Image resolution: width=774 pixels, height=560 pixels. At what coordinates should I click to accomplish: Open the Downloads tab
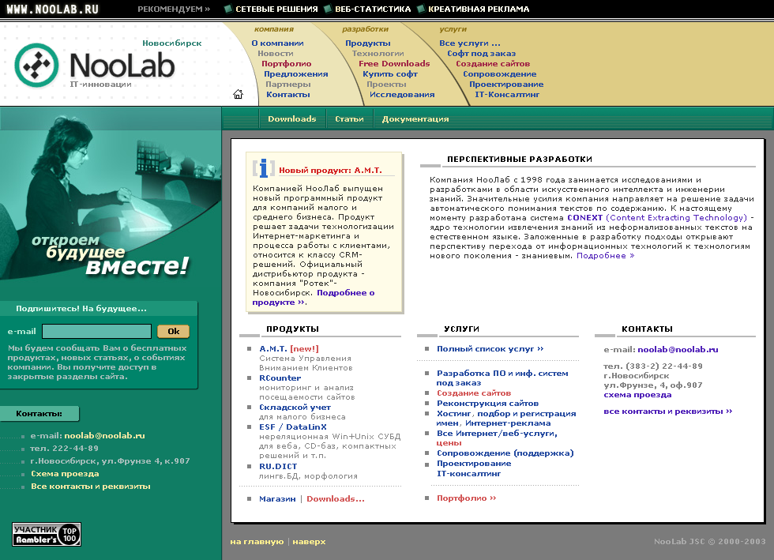(291, 118)
